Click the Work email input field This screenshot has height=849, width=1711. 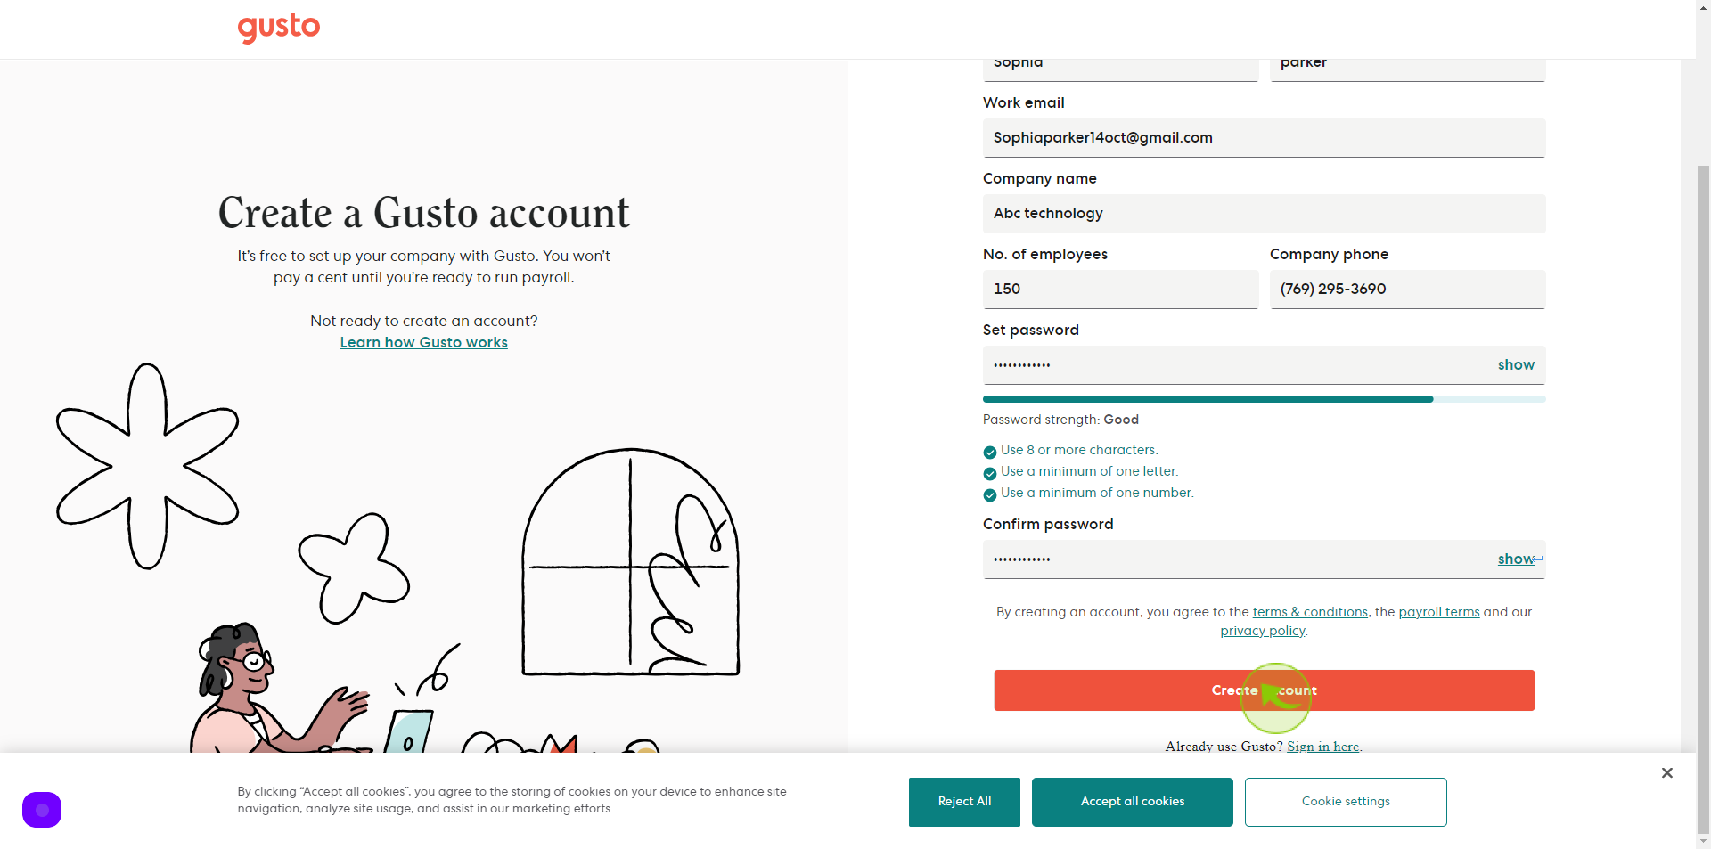click(x=1264, y=138)
